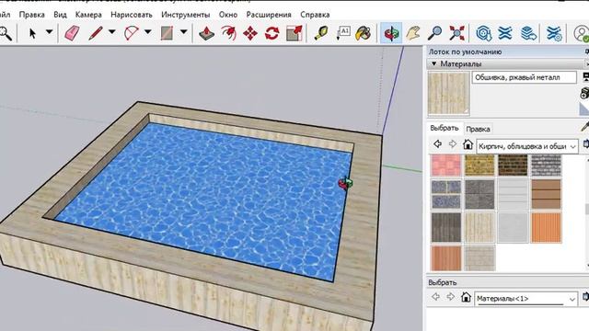This screenshot has height=331, width=589.
Task: Open the Line tool dropdown arrow
Action: coord(112,32)
